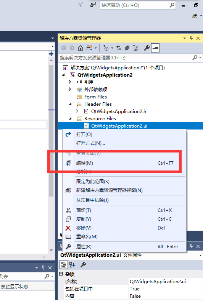Choose 编译(M) from the context menu
The image size is (203, 300).
[x=124, y=163]
